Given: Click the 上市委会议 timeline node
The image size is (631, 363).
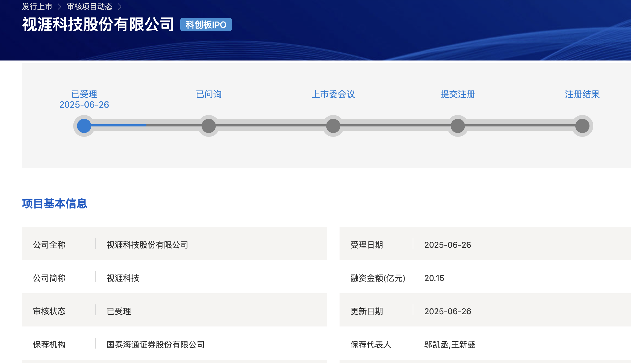Looking at the screenshot, I should pos(333,125).
